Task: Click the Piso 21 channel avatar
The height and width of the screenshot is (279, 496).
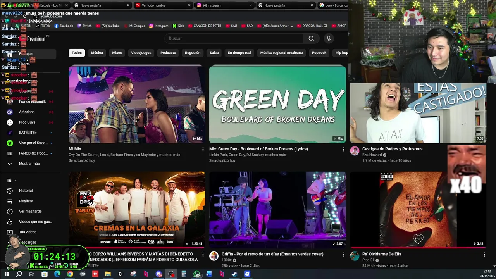Action: [355, 256]
